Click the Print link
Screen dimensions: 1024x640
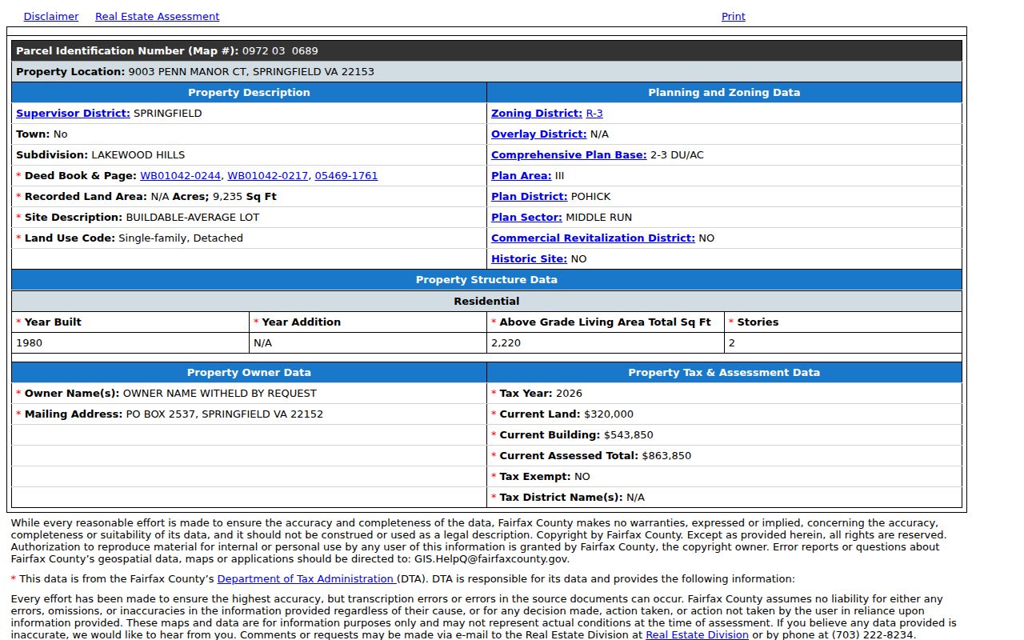click(x=733, y=16)
